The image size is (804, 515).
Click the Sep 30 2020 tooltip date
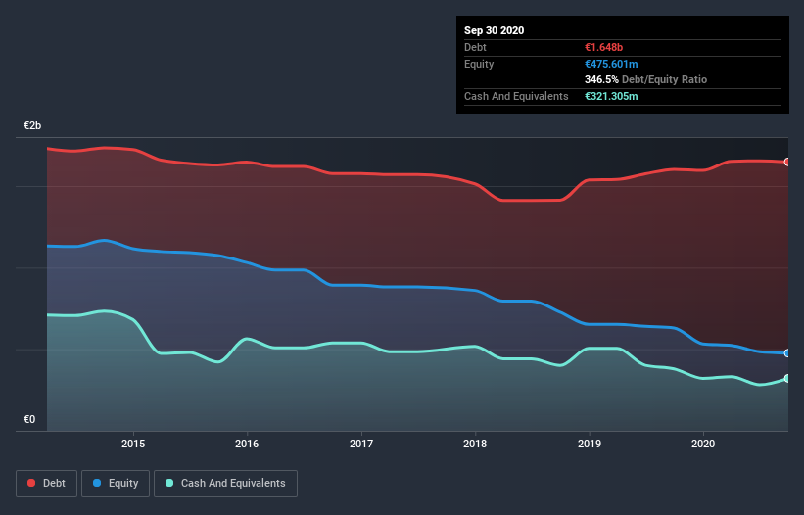click(x=494, y=30)
